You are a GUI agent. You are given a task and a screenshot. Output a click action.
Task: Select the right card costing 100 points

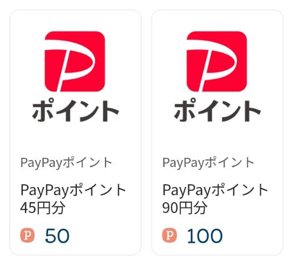coord(217,132)
